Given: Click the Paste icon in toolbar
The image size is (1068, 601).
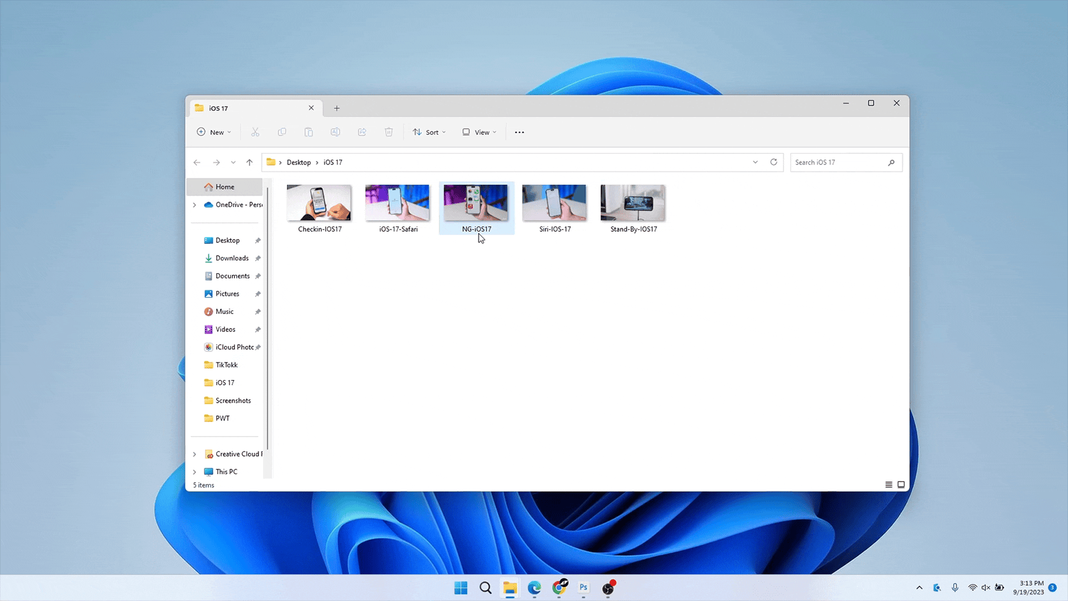Looking at the screenshot, I should click(308, 132).
